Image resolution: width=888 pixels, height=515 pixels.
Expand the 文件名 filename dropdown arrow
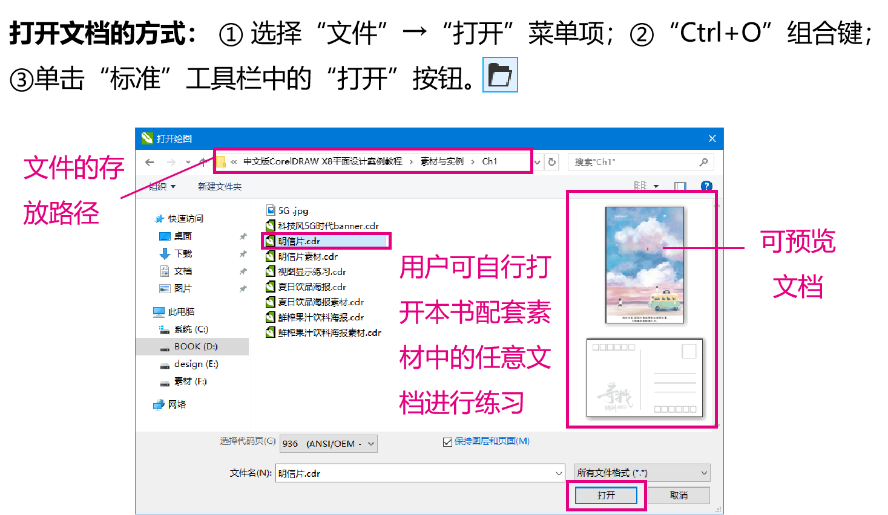click(x=559, y=473)
